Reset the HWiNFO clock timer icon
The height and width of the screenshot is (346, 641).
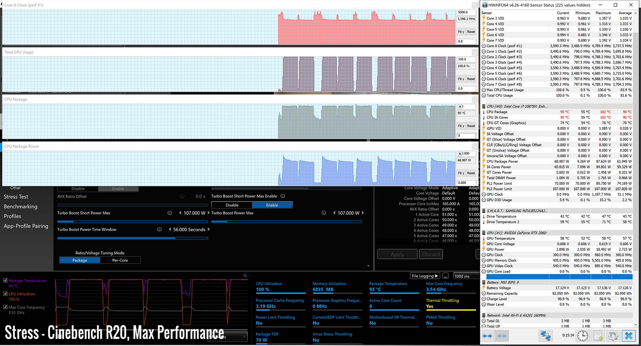[x=583, y=336]
